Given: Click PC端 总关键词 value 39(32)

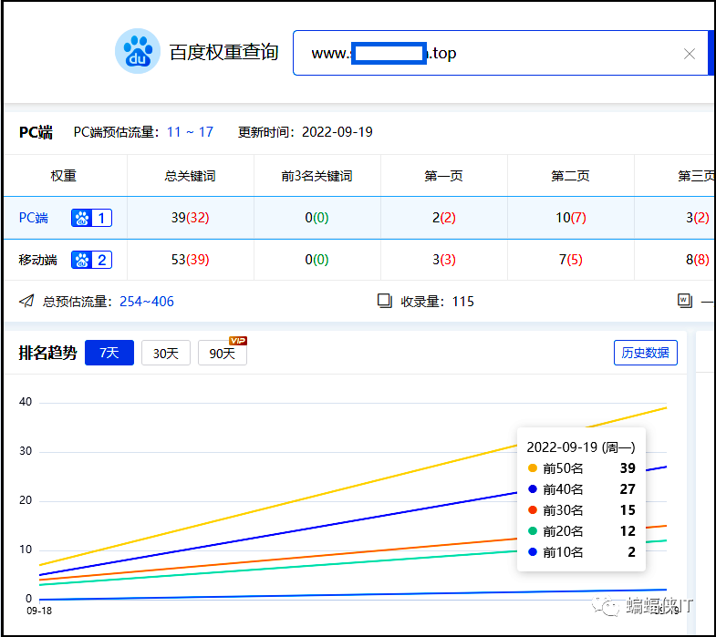Looking at the screenshot, I should coord(191,218).
